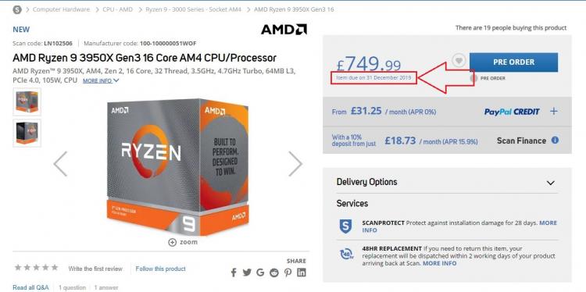The width and height of the screenshot is (586, 292).
Task: Share the product on Twitter
Action: (247, 272)
